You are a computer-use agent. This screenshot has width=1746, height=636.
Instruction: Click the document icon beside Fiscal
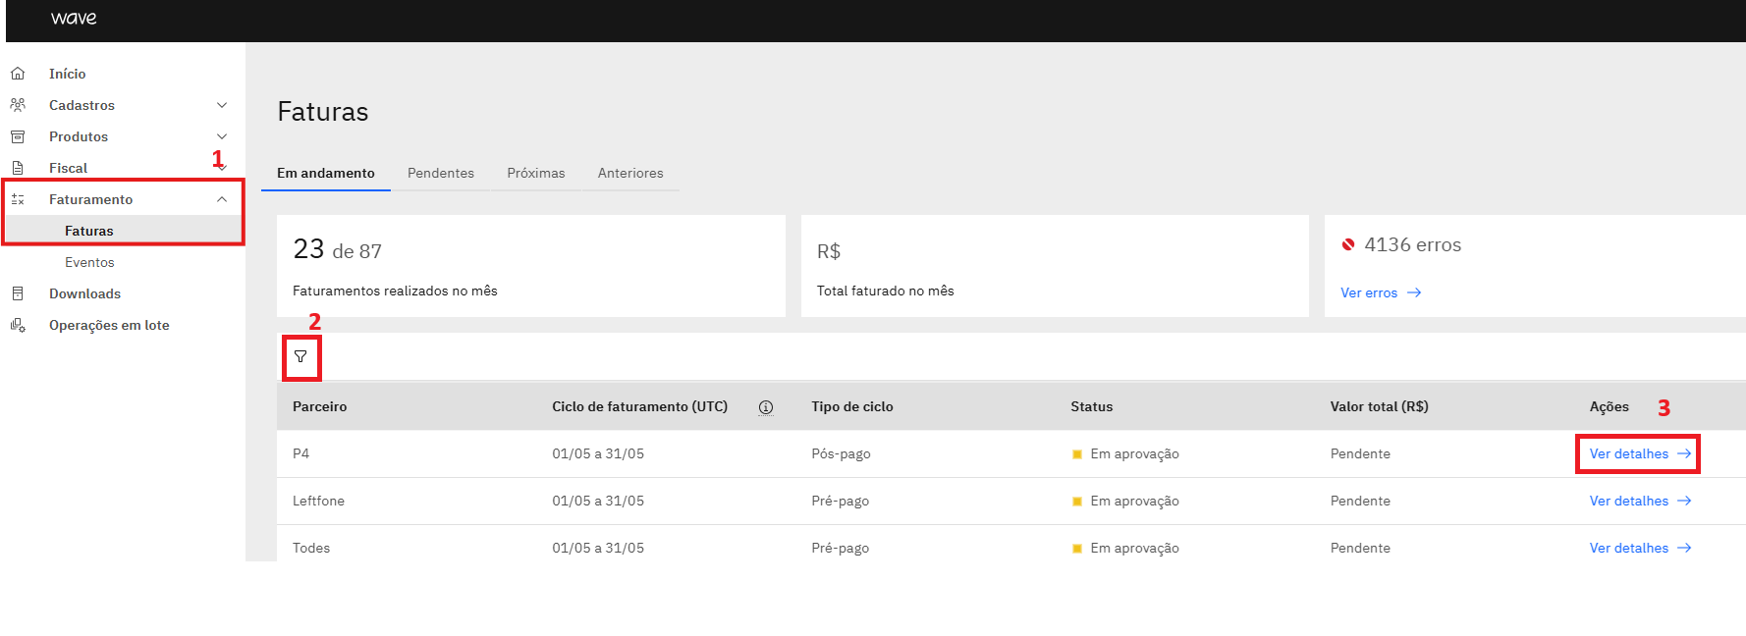point(18,168)
